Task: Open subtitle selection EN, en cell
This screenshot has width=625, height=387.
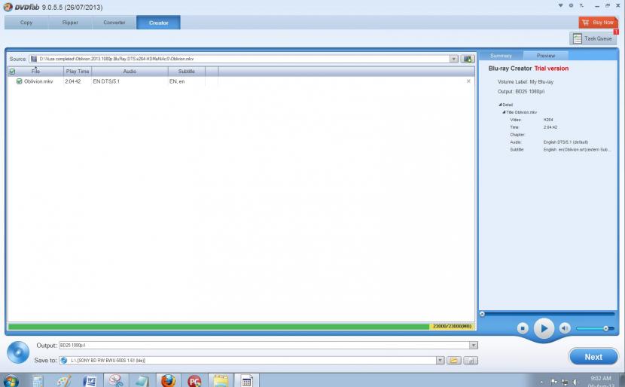Action: [187, 81]
